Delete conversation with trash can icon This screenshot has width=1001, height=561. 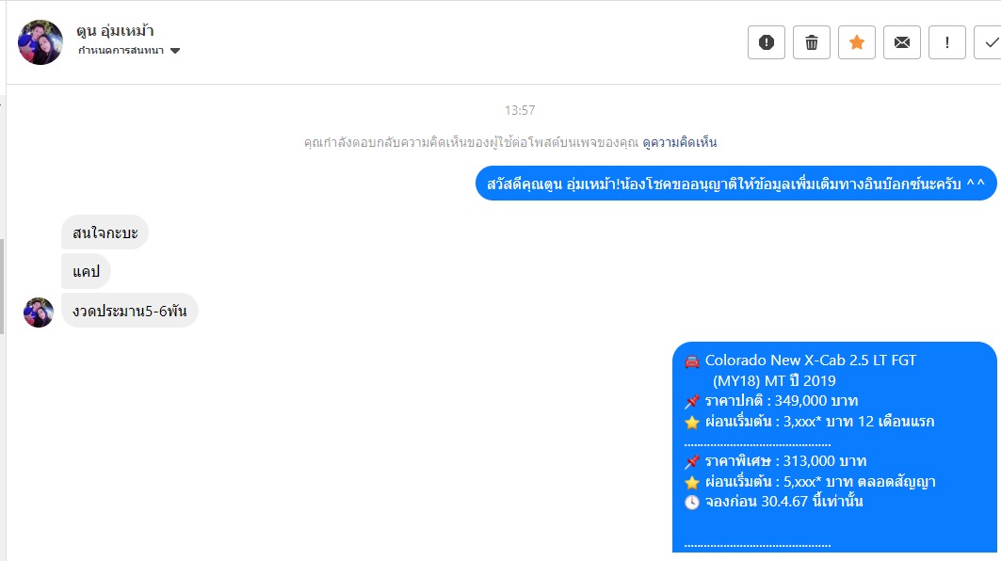tap(812, 42)
